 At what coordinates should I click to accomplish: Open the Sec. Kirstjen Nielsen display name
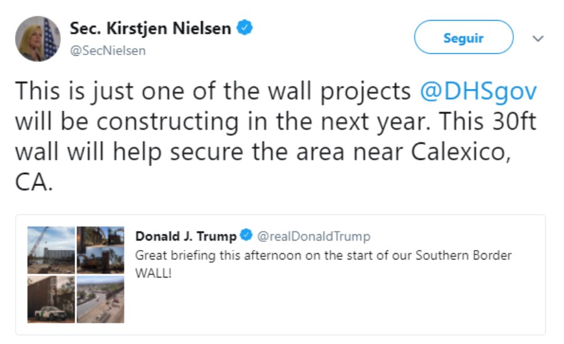(150, 29)
